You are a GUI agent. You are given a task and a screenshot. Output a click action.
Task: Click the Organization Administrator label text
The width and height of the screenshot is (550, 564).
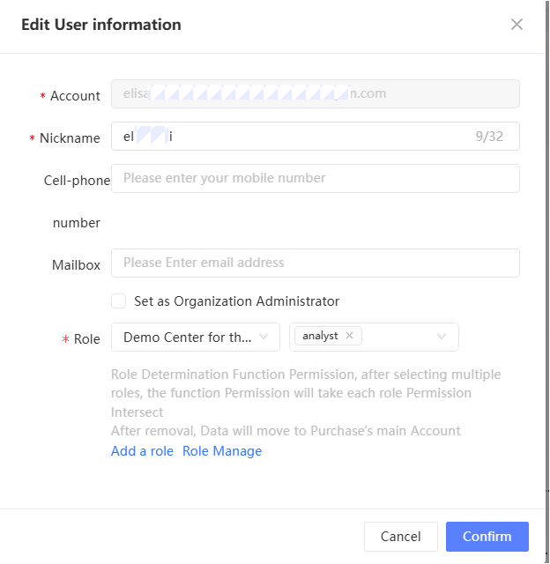pos(236,301)
